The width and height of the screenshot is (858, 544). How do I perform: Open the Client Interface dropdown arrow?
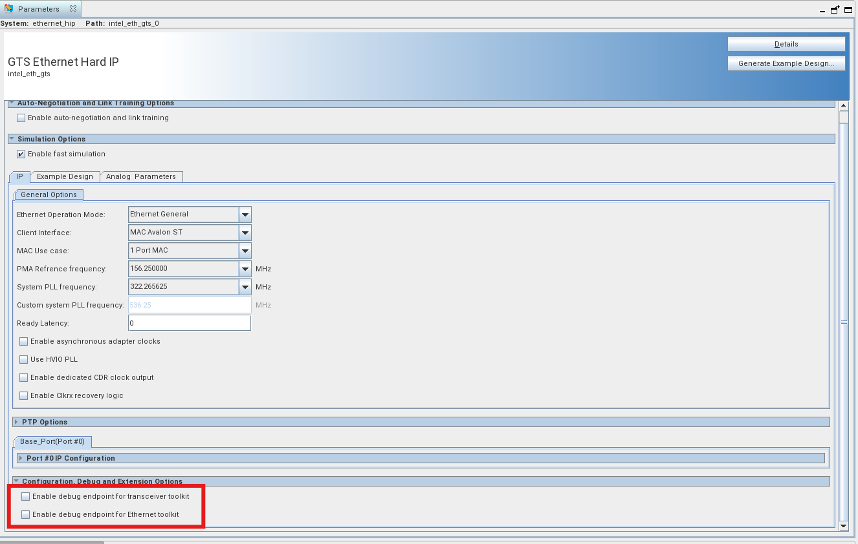pos(245,233)
